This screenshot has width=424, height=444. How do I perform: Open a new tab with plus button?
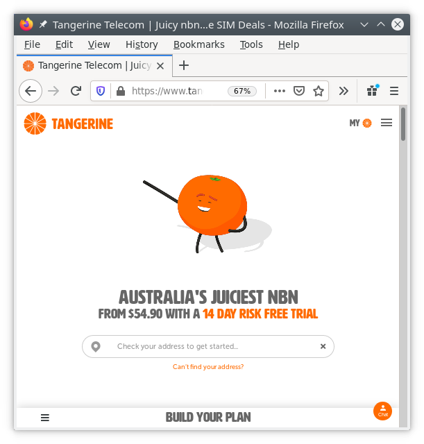click(184, 65)
